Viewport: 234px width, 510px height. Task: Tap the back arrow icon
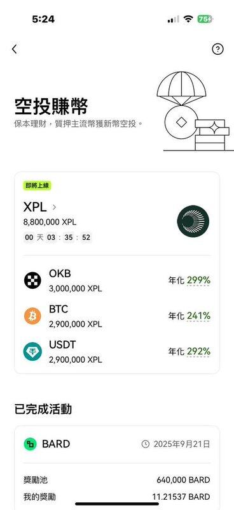pos(14,49)
